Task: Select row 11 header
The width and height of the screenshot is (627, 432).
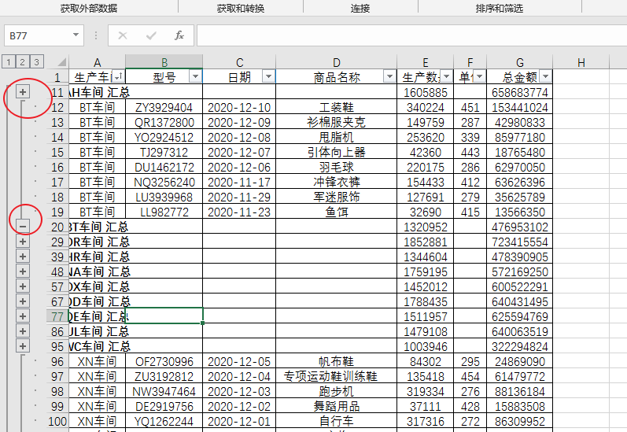Action: 57,92
